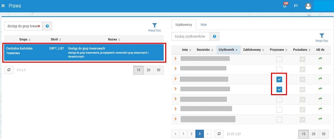The image size is (334, 139).
Task: Clear the rights search text with red X
Action: (39, 26)
